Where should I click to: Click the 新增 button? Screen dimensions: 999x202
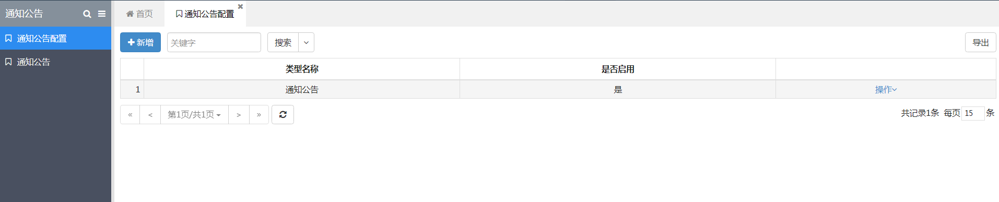[x=140, y=43]
